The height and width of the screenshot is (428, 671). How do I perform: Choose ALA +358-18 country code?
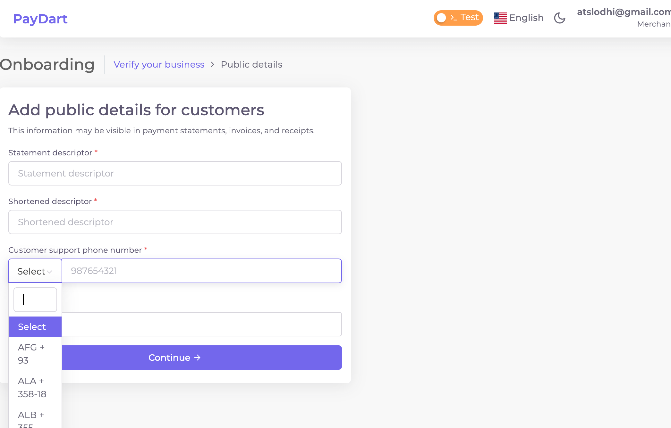tap(35, 387)
